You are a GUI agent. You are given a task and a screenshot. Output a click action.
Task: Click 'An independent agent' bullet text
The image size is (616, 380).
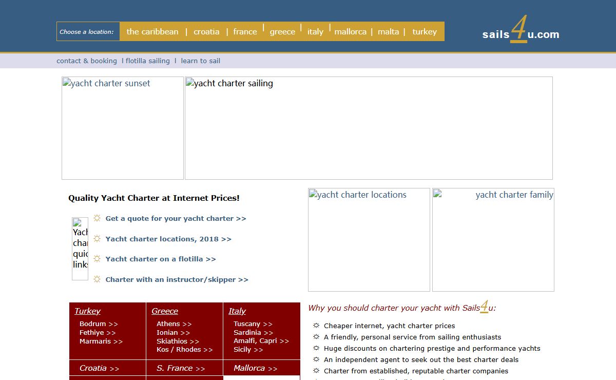[421, 359]
